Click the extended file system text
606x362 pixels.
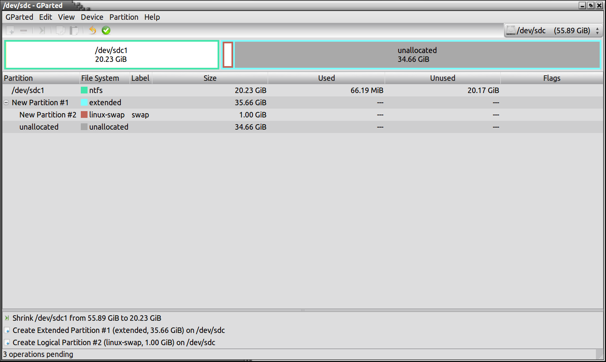(105, 103)
